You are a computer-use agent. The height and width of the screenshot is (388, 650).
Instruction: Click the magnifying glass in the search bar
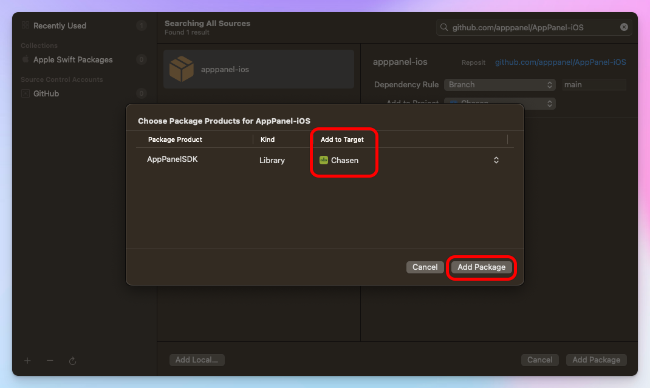point(444,27)
